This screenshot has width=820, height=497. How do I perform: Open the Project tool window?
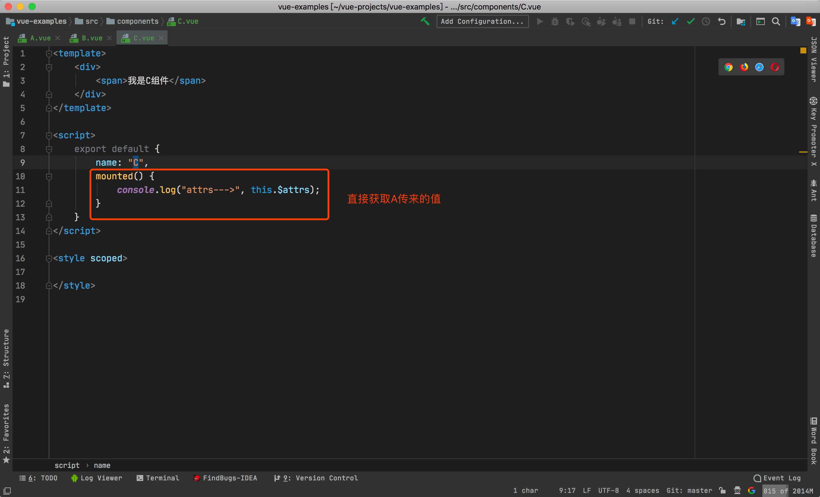[x=6, y=61]
